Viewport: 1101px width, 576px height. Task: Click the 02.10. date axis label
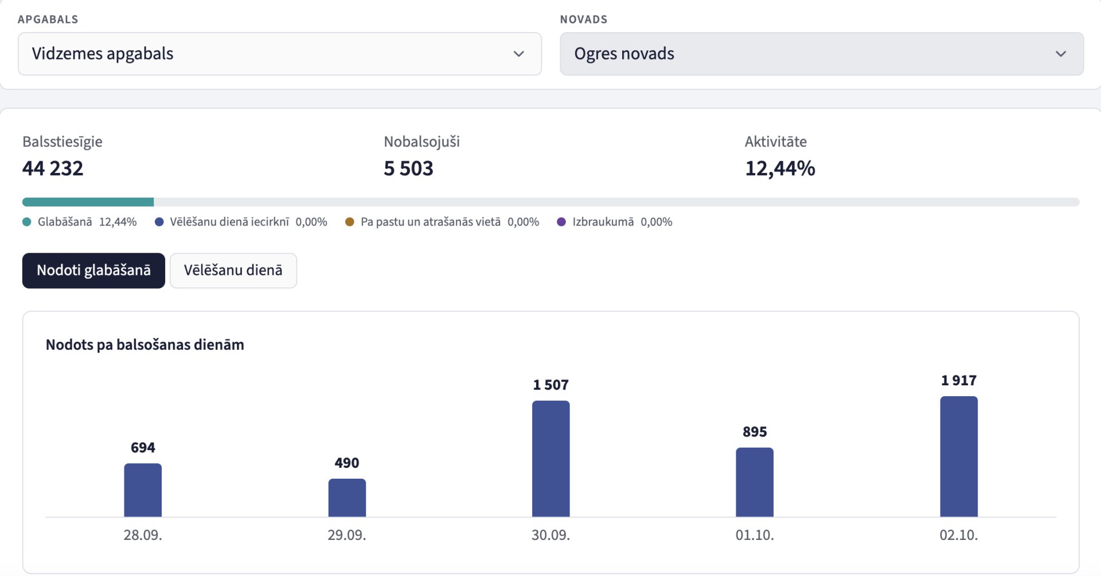(959, 535)
